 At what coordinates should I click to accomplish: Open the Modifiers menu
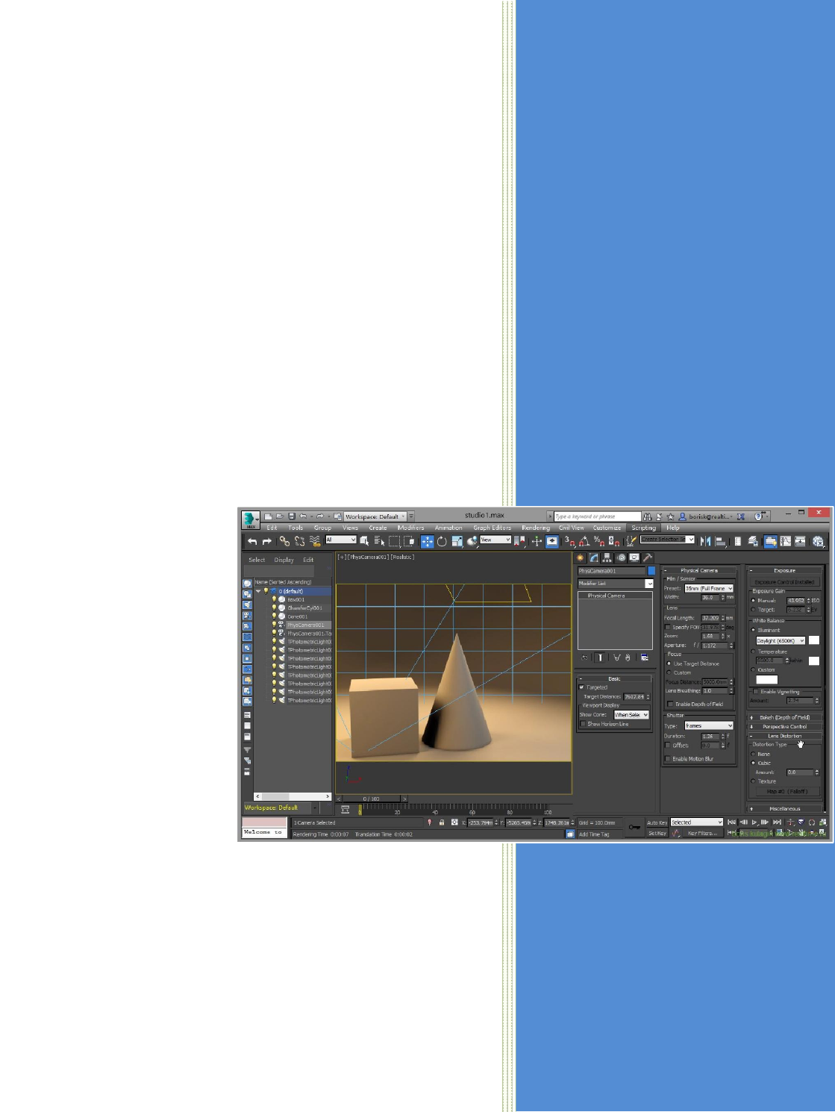pos(410,528)
